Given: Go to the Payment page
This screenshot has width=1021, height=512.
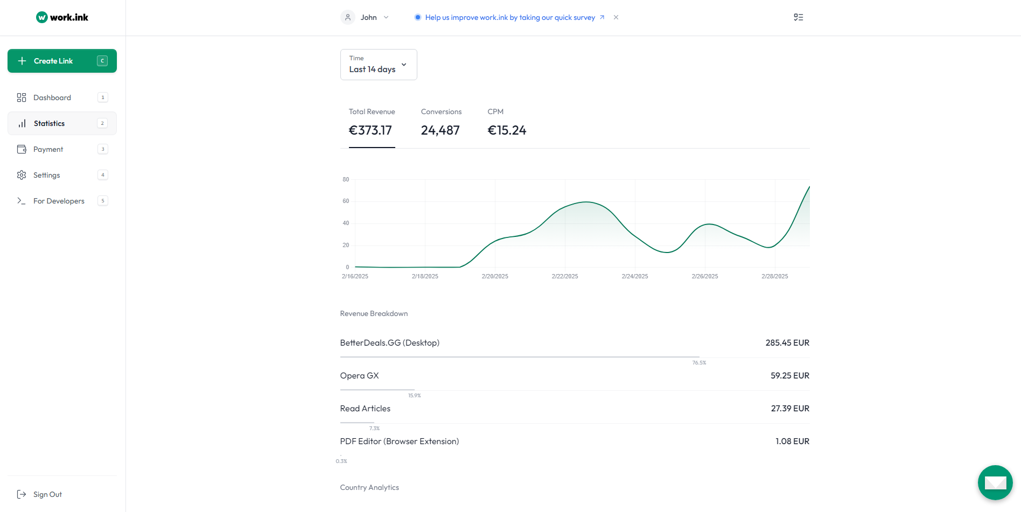Looking at the screenshot, I should [x=62, y=149].
